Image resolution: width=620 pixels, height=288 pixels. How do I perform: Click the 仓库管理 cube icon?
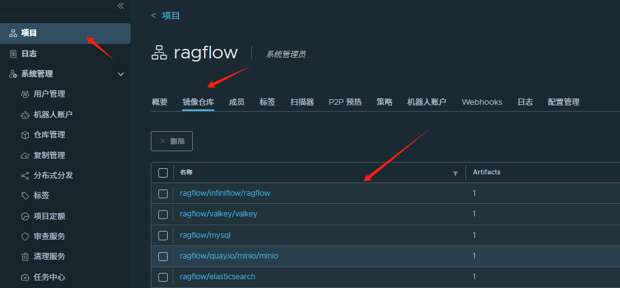(25, 135)
